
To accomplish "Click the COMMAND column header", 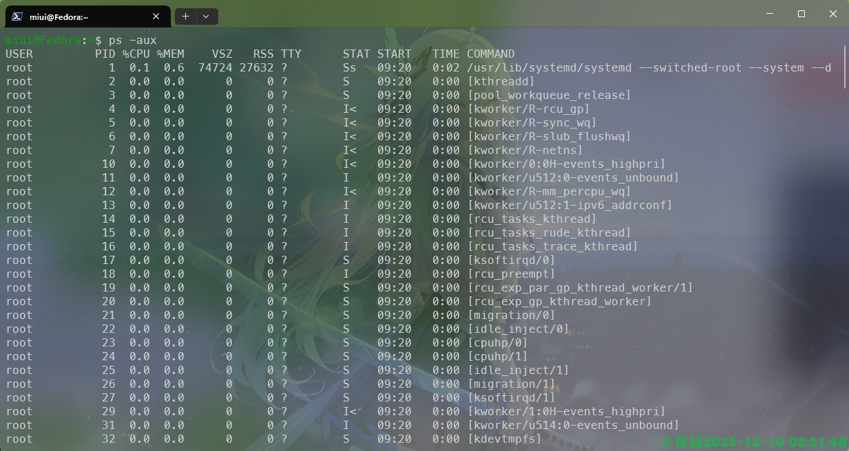I will [x=490, y=54].
